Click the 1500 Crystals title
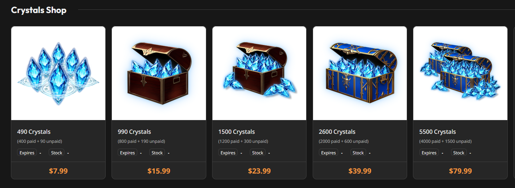 pos(236,132)
